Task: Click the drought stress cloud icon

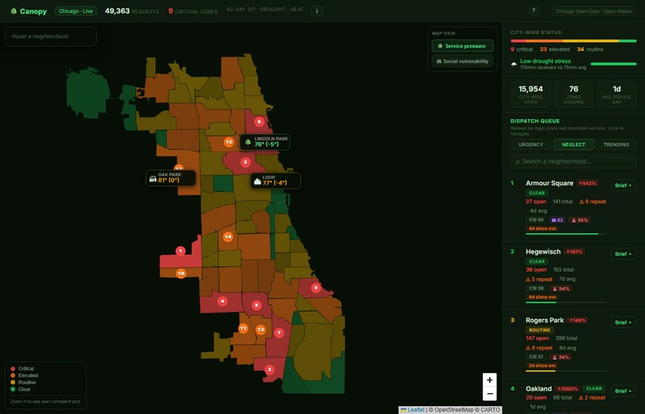Action: pyautogui.click(x=514, y=64)
